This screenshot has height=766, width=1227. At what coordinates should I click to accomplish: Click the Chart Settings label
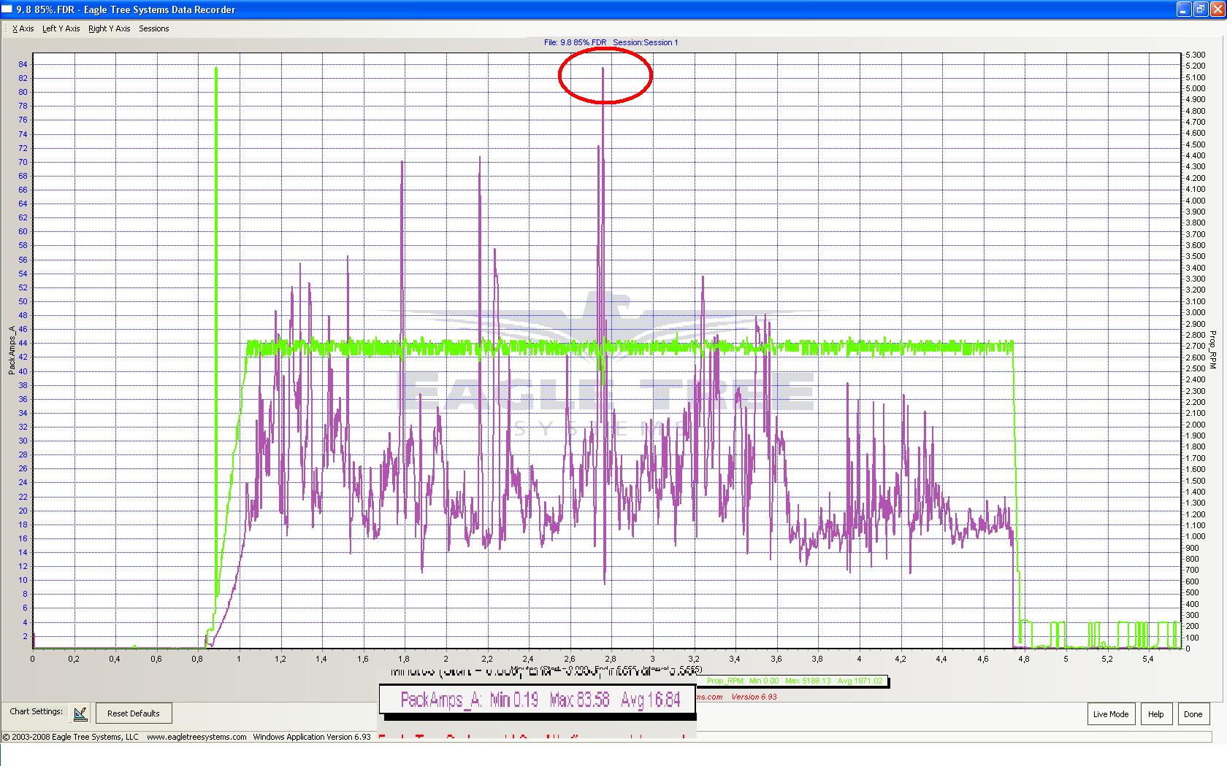pos(36,711)
